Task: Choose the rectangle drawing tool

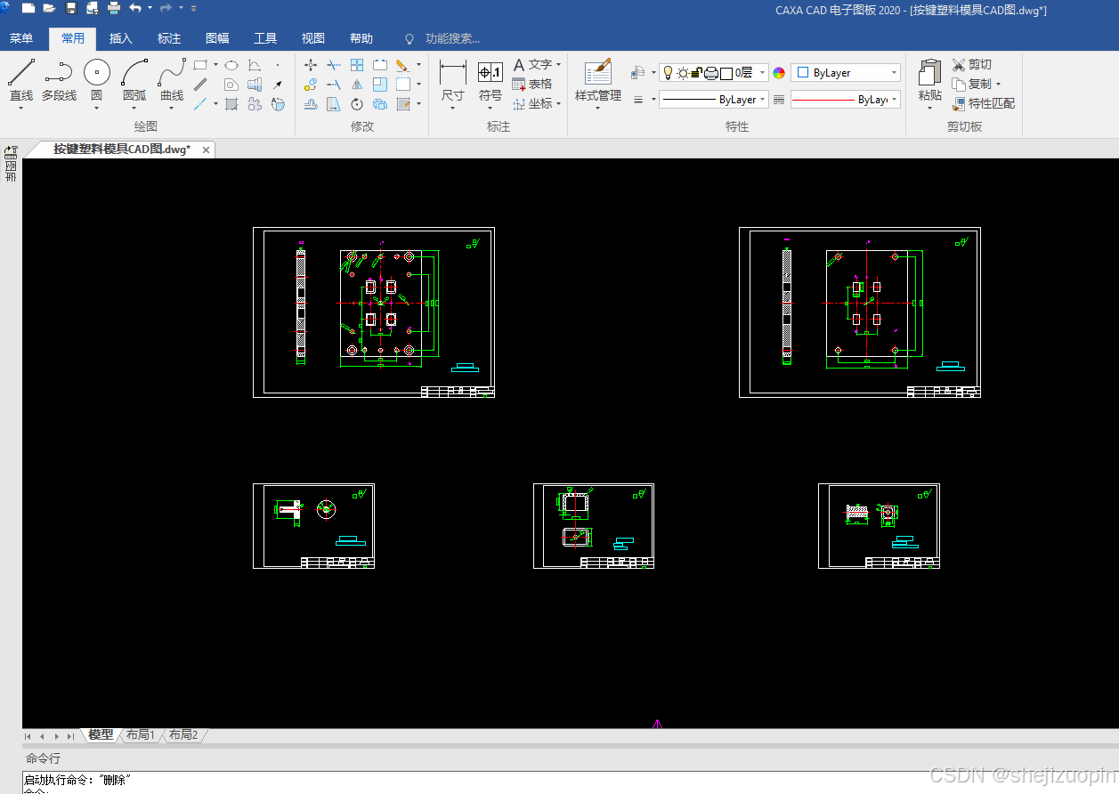Action: tap(200, 65)
